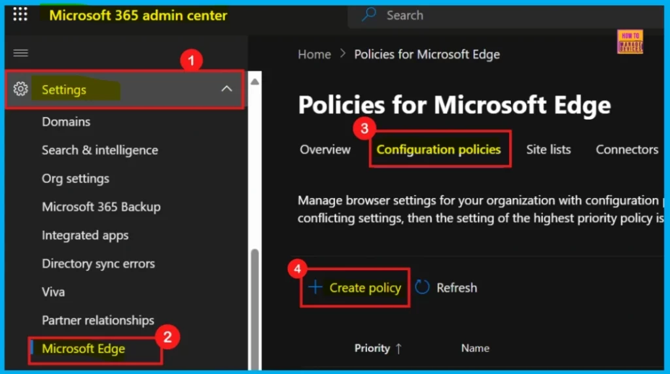Viewport: 670px width, 374px height.
Task: Click the Refresh circular arrow icon
Action: pyautogui.click(x=422, y=287)
